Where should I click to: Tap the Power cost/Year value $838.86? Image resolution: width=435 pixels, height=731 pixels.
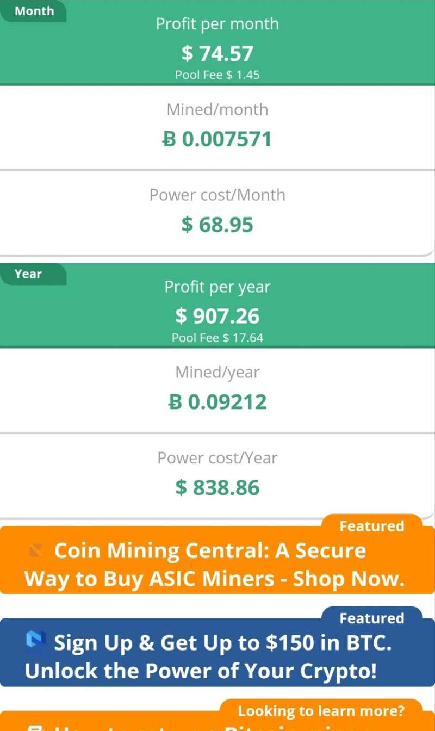point(217,487)
